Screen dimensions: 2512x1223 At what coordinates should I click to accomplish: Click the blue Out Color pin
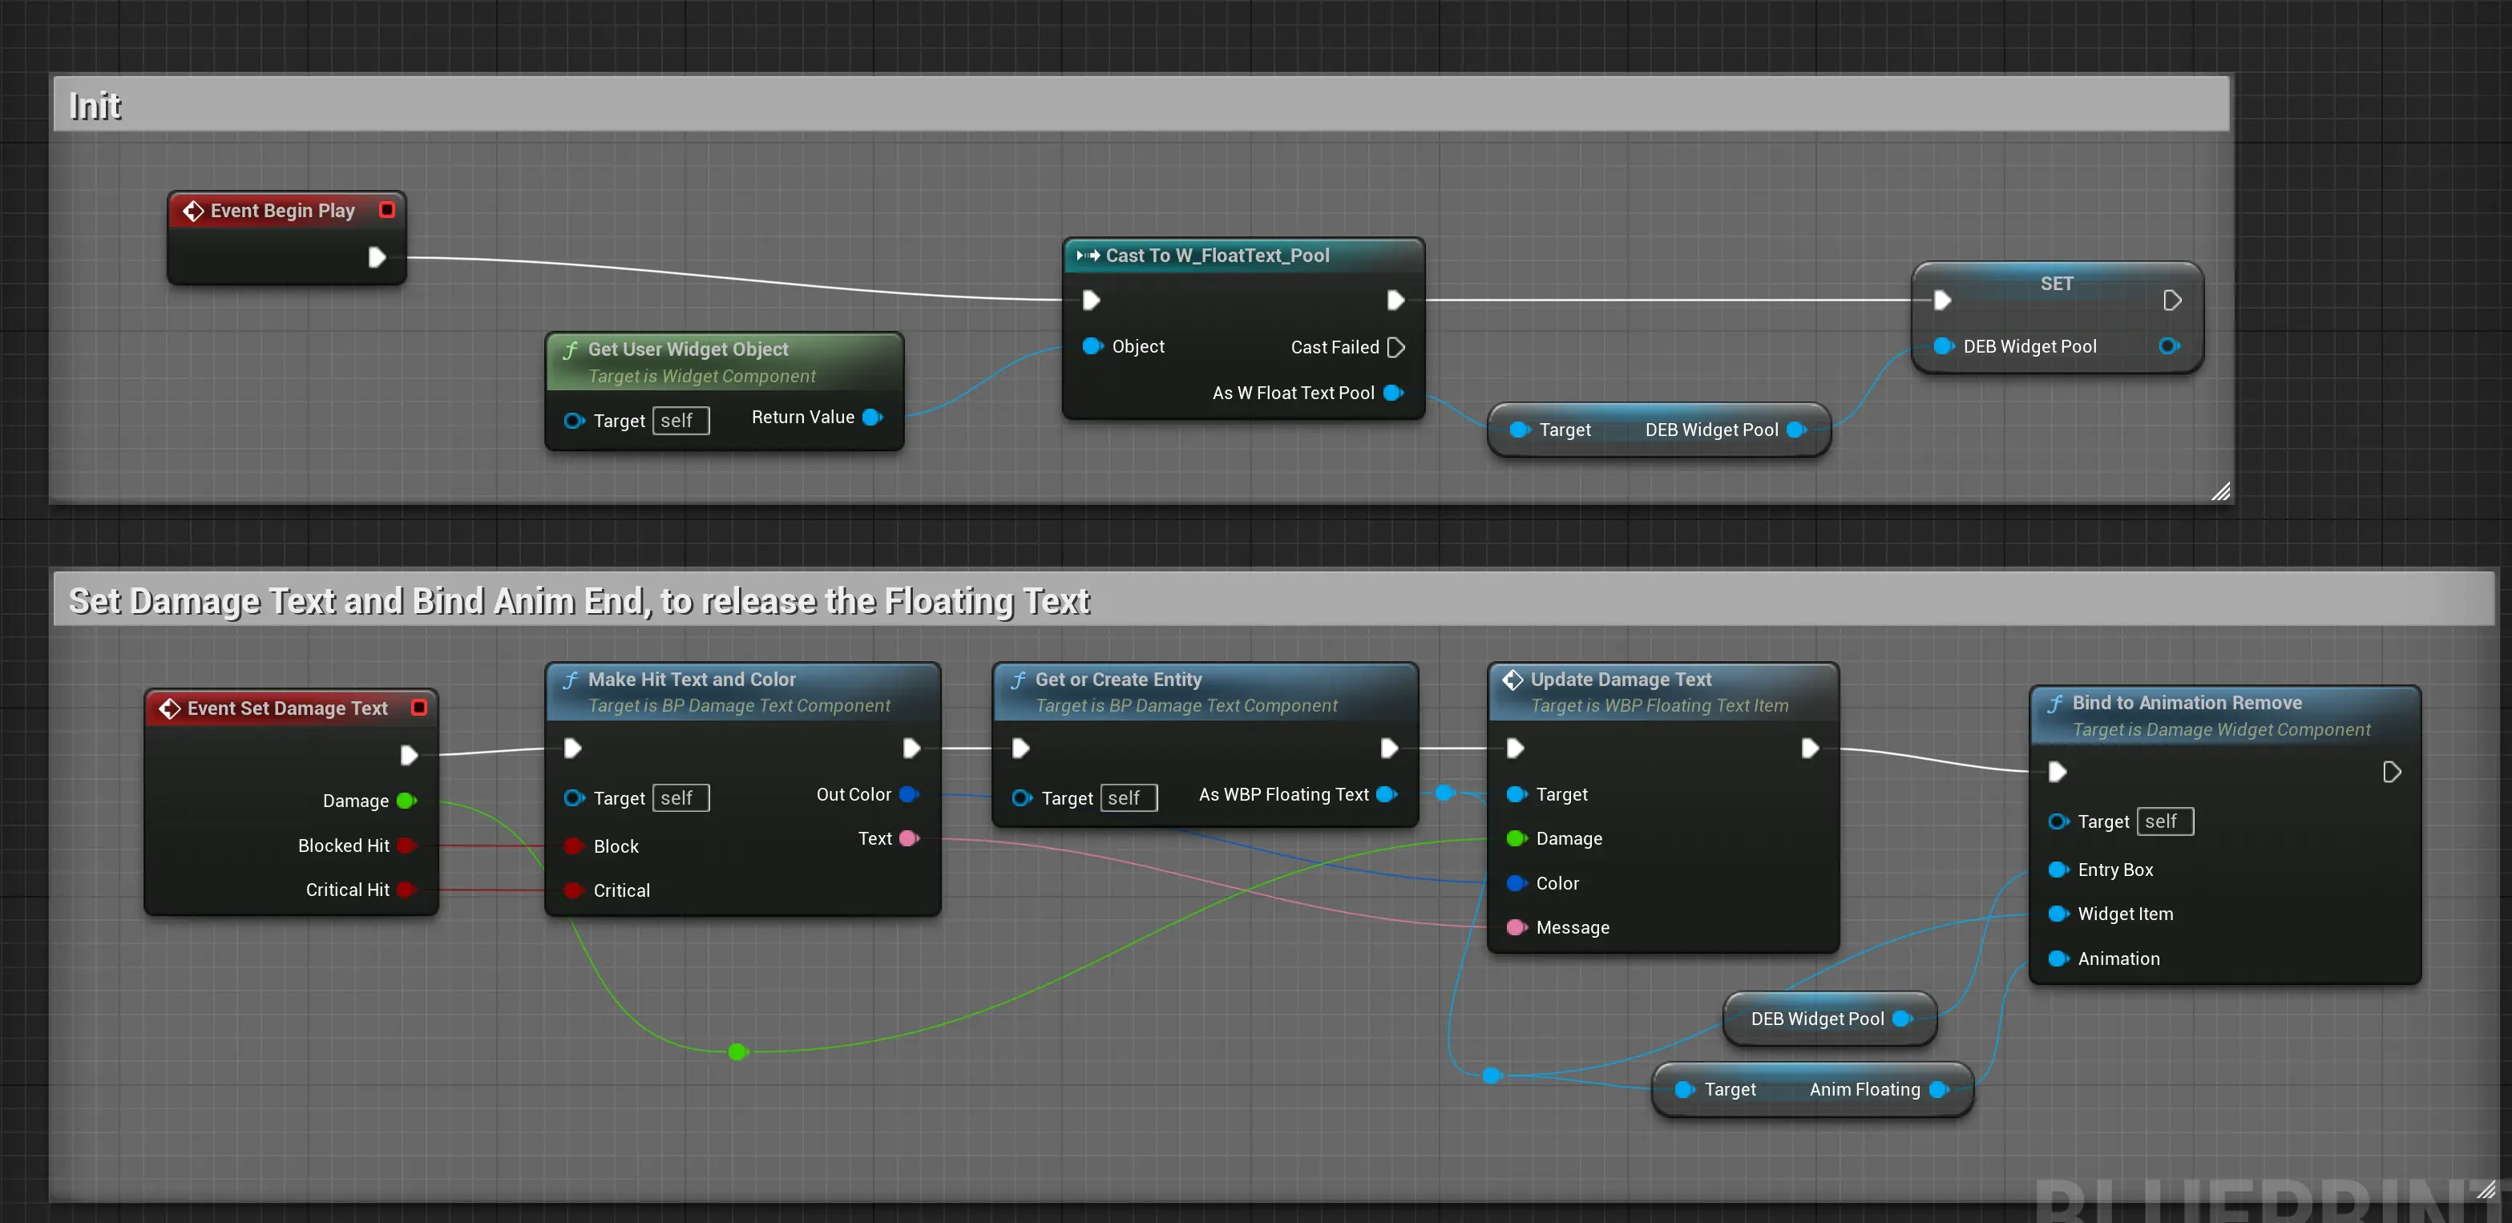click(x=909, y=795)
